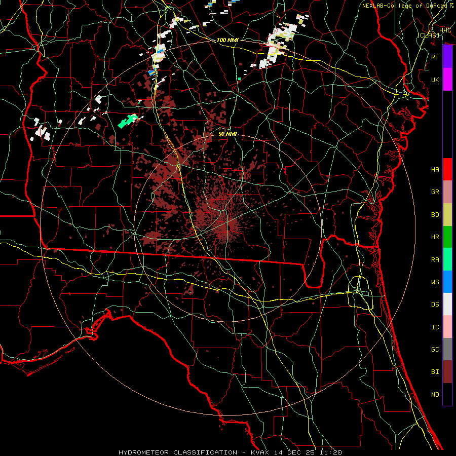The image size is (456, 456).
Task: Select the light pink IC legend swatch
Action: (x=447, y=327)
